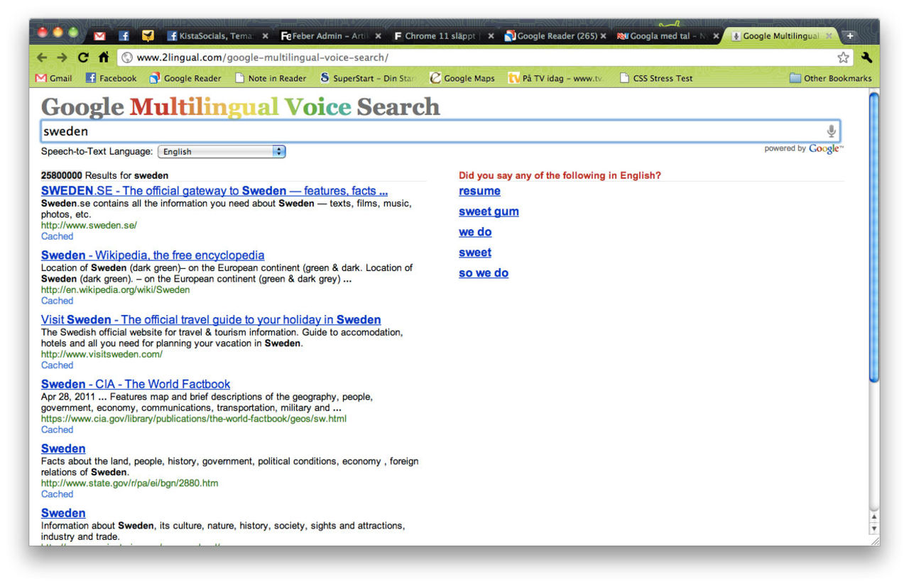Click the 'sweden' search input field

pyautogui.click(x=426, y=131)
